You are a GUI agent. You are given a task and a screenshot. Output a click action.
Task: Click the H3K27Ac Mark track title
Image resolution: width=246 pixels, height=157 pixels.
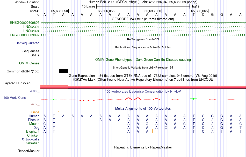pos(143,80)
